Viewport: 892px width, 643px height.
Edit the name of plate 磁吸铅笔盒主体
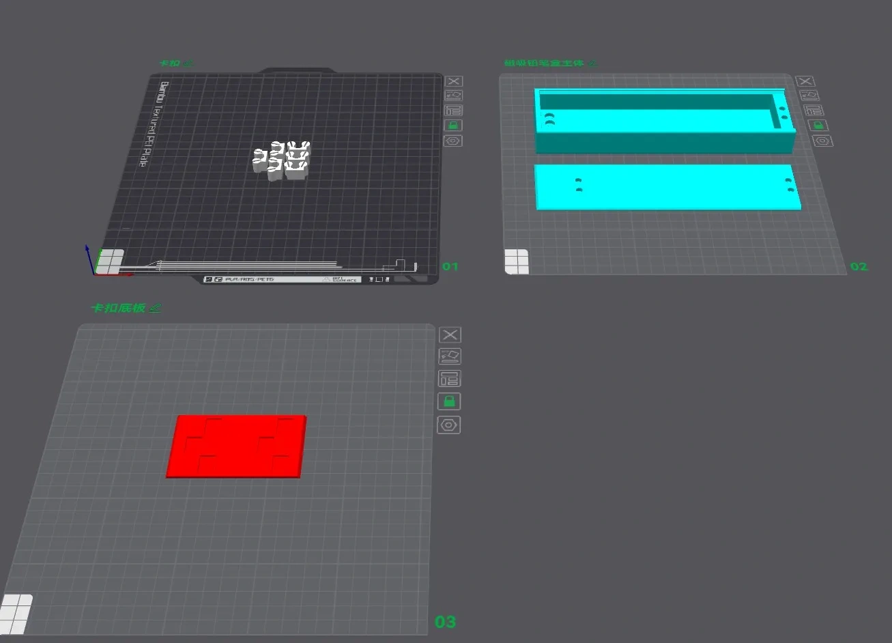pos(592,63)
